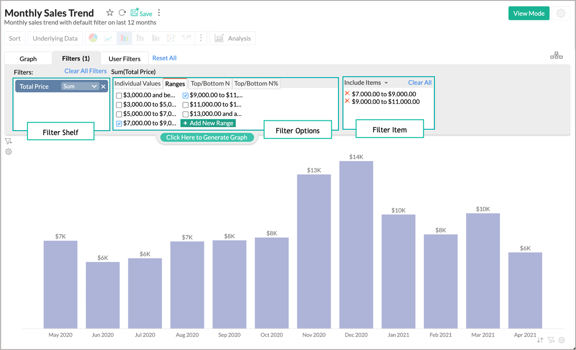This screenshot has width=576, height=350.
Task: Switch to the line chart icon
Action: coord(108,38)
